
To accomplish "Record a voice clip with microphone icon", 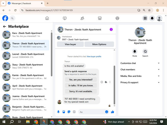I will [x=58, y=112].
